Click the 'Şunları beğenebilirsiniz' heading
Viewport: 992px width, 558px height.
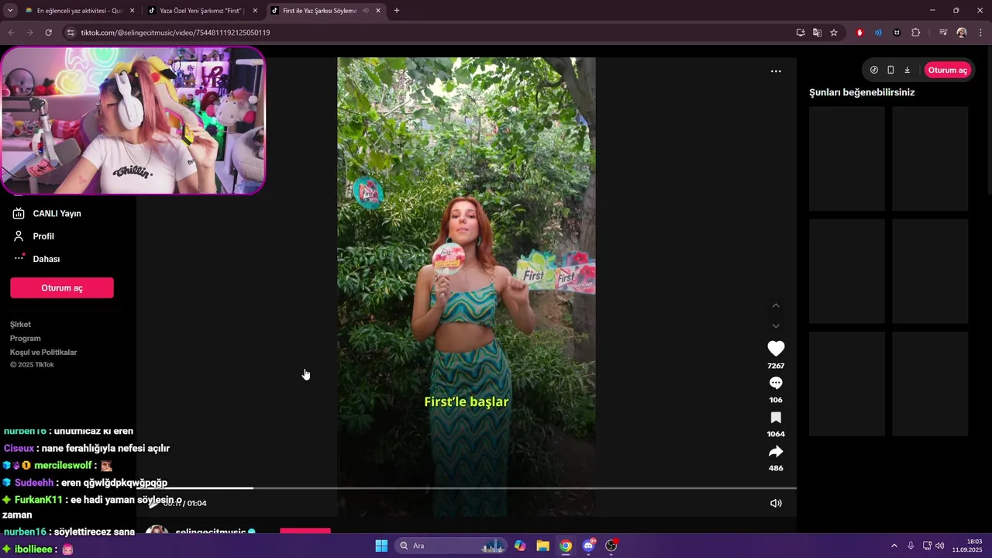point(862,92)
